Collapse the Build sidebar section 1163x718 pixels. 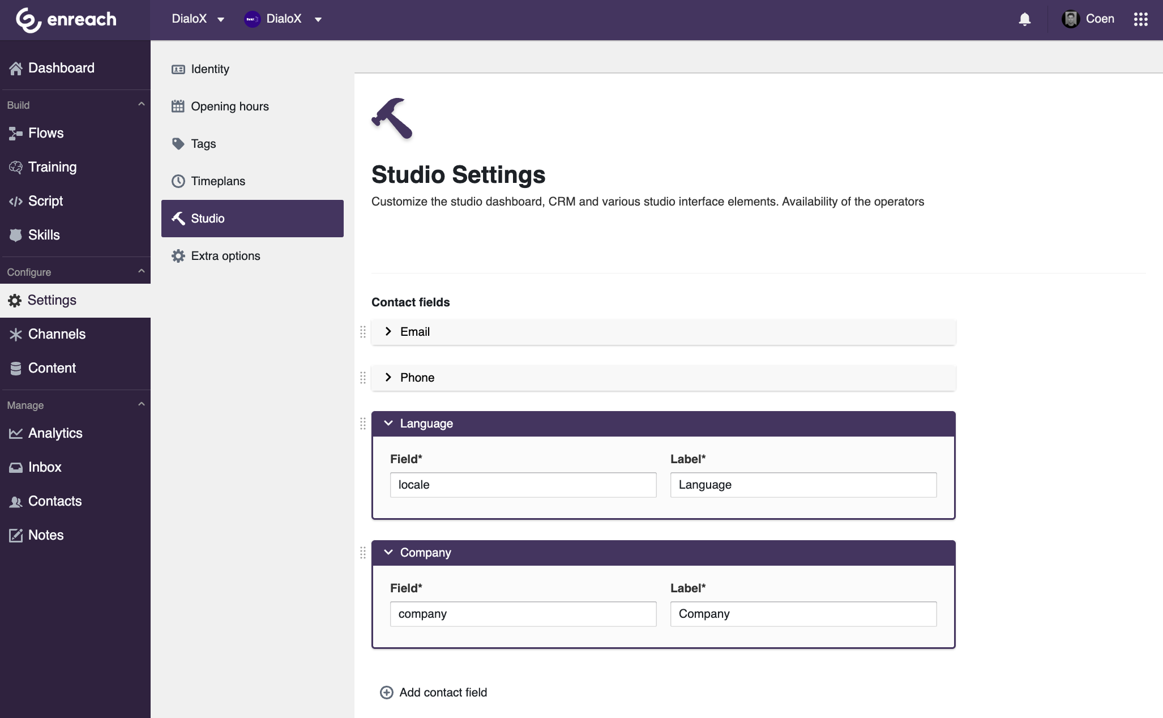coord(141,105)
